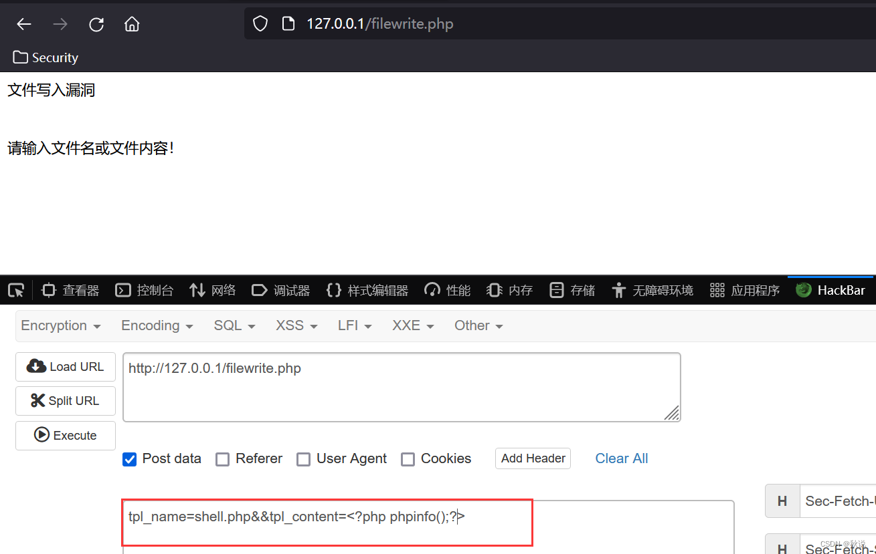Tick the User Agent checkbox
The width and height of the screenshot is (876, 554).
pyautogui.click(x=303, y=459)
